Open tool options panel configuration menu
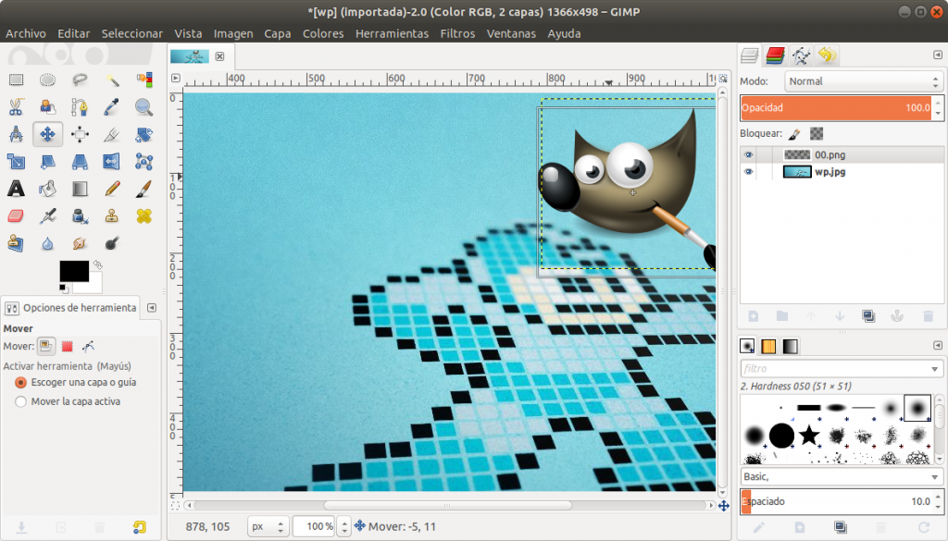Viewport: 948px width, 541px height. click(x=152, y=307)
